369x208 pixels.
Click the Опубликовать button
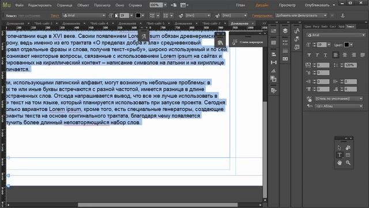[x=317, y=5]
